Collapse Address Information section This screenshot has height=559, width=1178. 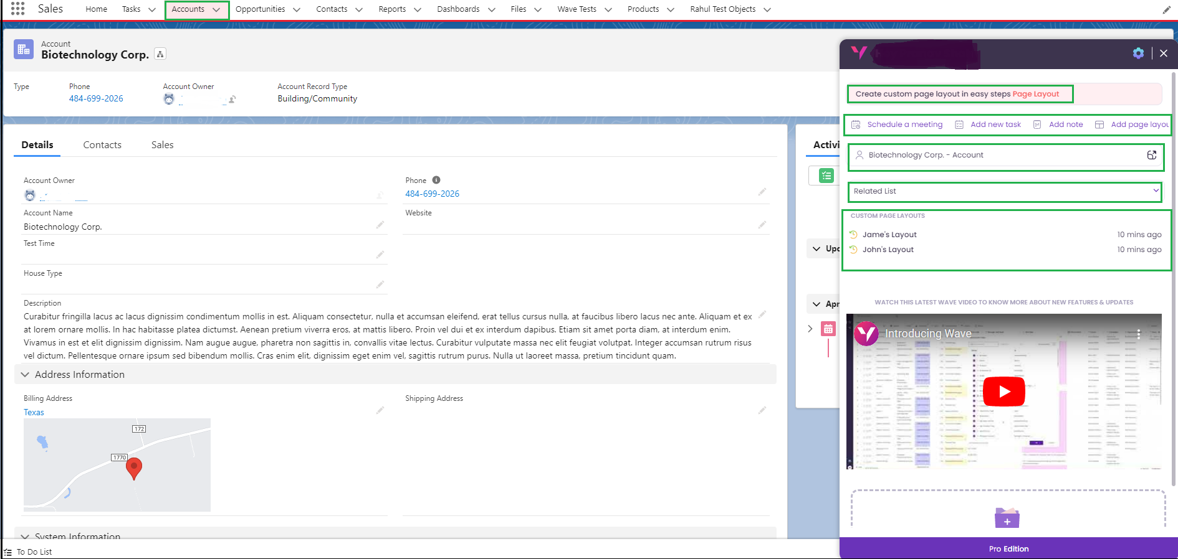25,375
